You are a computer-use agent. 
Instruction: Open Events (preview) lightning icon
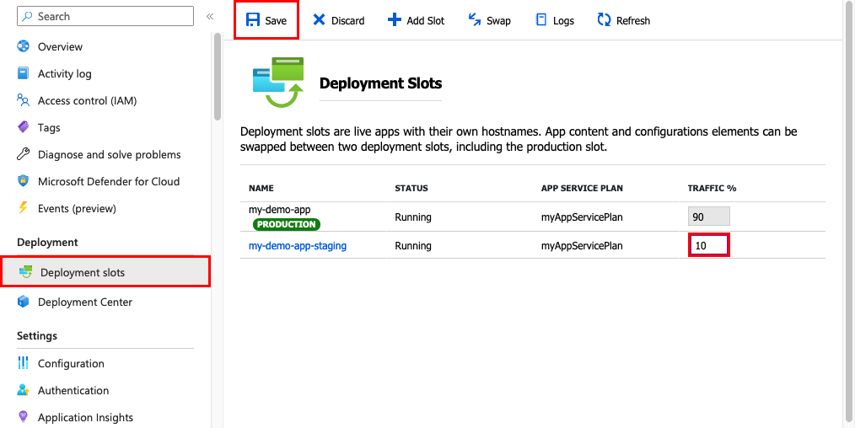[23, 209]
